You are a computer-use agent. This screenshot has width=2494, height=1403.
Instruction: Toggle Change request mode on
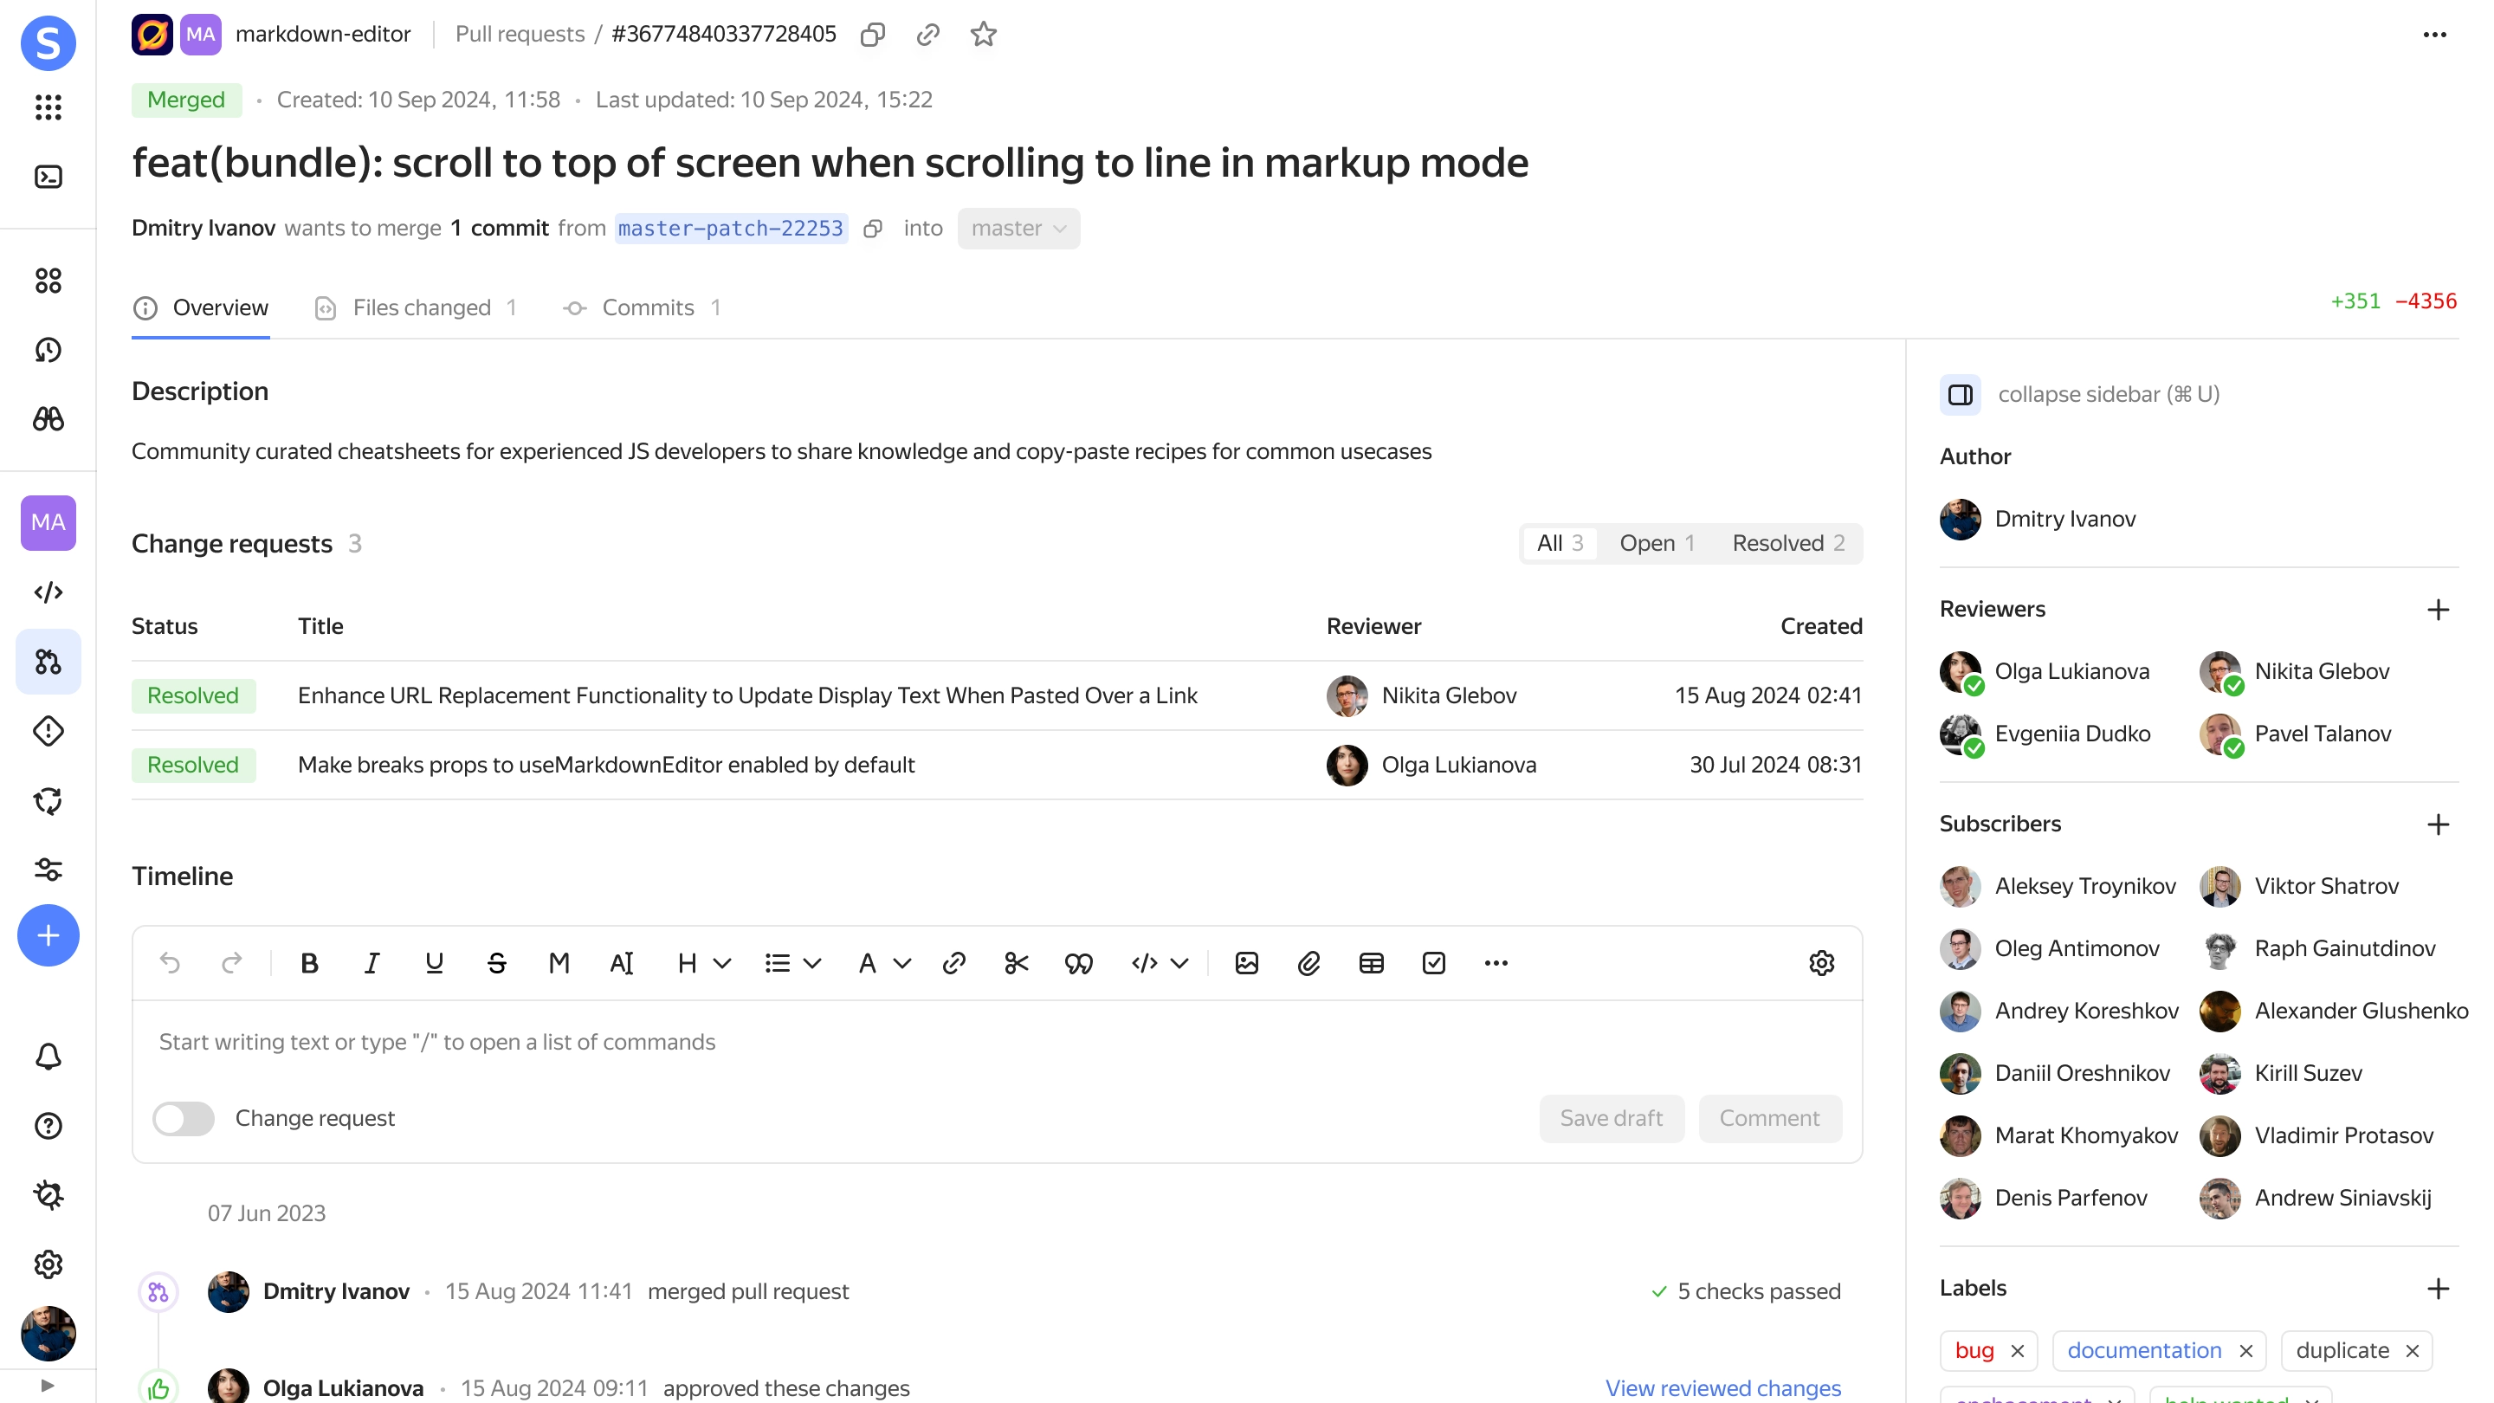point(185,1117)
